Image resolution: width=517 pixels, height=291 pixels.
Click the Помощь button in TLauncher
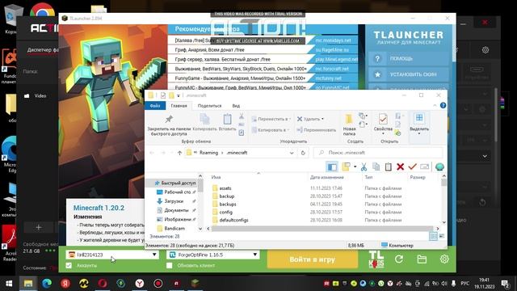[x=409, y=59]
